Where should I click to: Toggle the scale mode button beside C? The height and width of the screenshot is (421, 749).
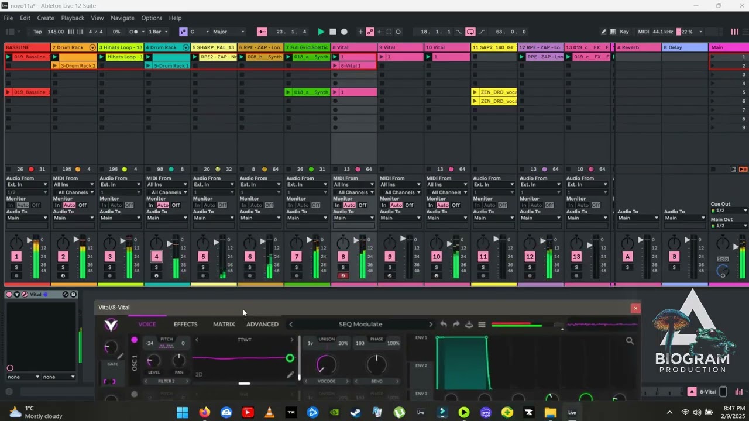(183, 32)
